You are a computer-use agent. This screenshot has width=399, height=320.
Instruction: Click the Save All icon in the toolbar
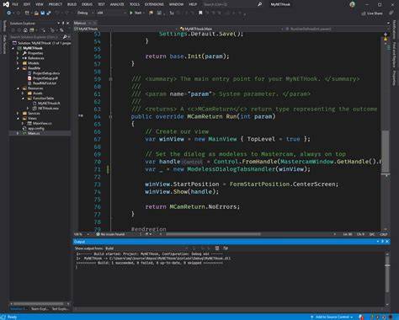tap(49, 13)
